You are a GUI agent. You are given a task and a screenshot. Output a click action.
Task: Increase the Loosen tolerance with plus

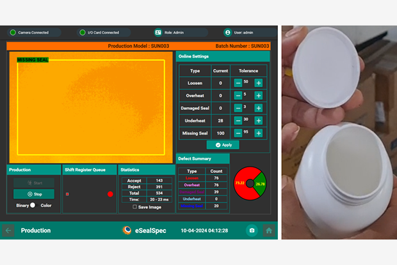pos(259,83)
